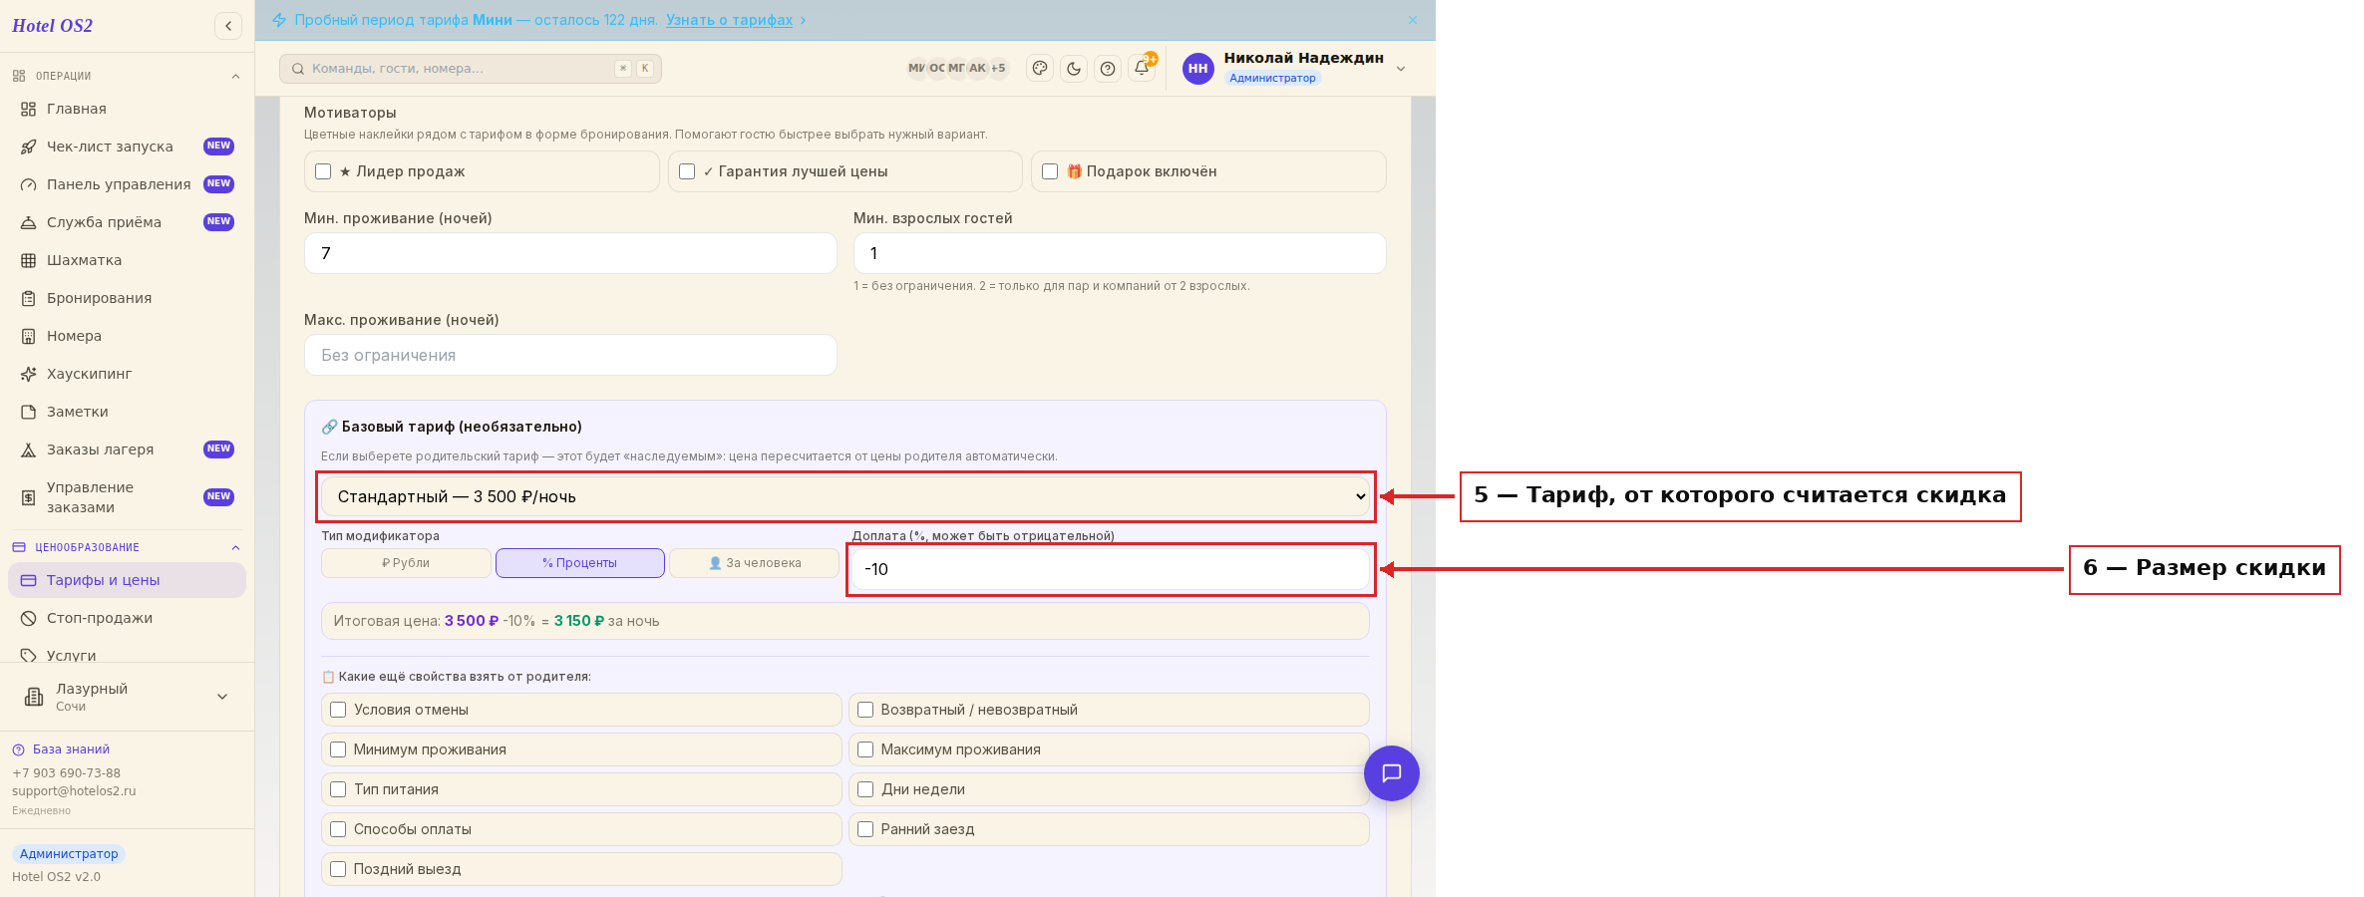2364x897 pixels.
Task: Click the +5 more users avatar
Action: 998,68
